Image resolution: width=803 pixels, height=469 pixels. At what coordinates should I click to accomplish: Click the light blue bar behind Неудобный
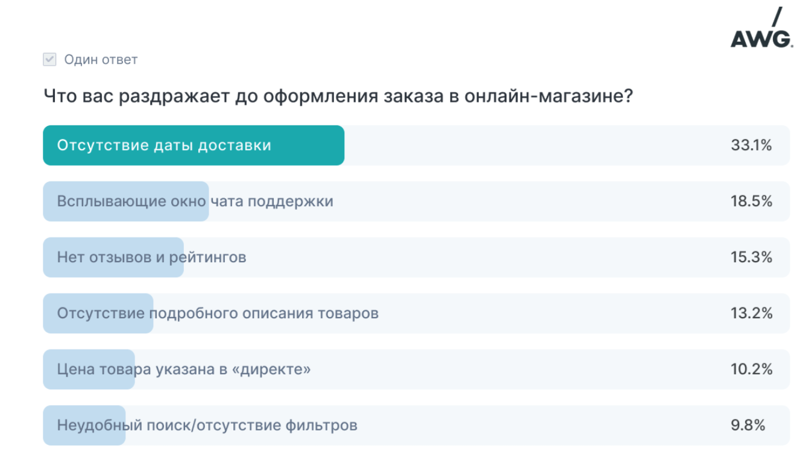point(84,426)
